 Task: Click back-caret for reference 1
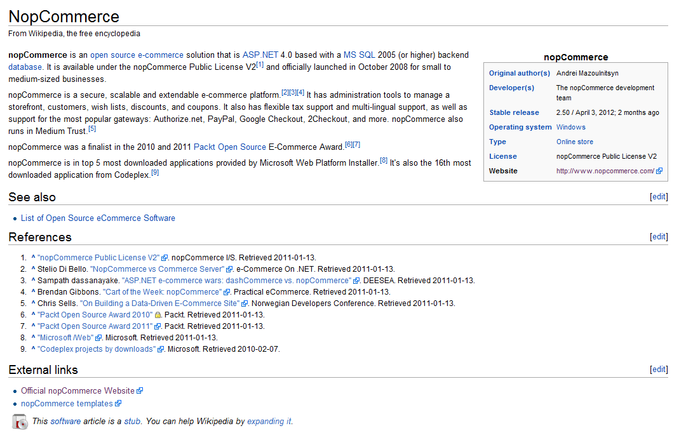[x=33, y=257]
